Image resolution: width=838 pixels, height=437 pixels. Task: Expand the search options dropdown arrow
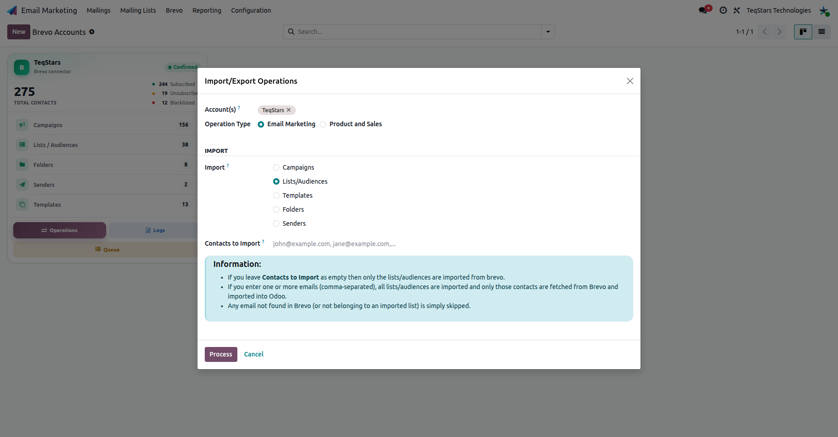click(548, 32)
